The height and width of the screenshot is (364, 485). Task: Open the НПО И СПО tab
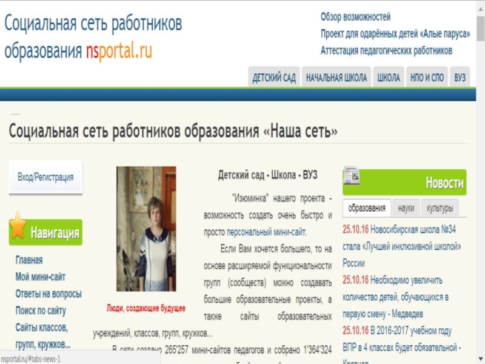427,78
